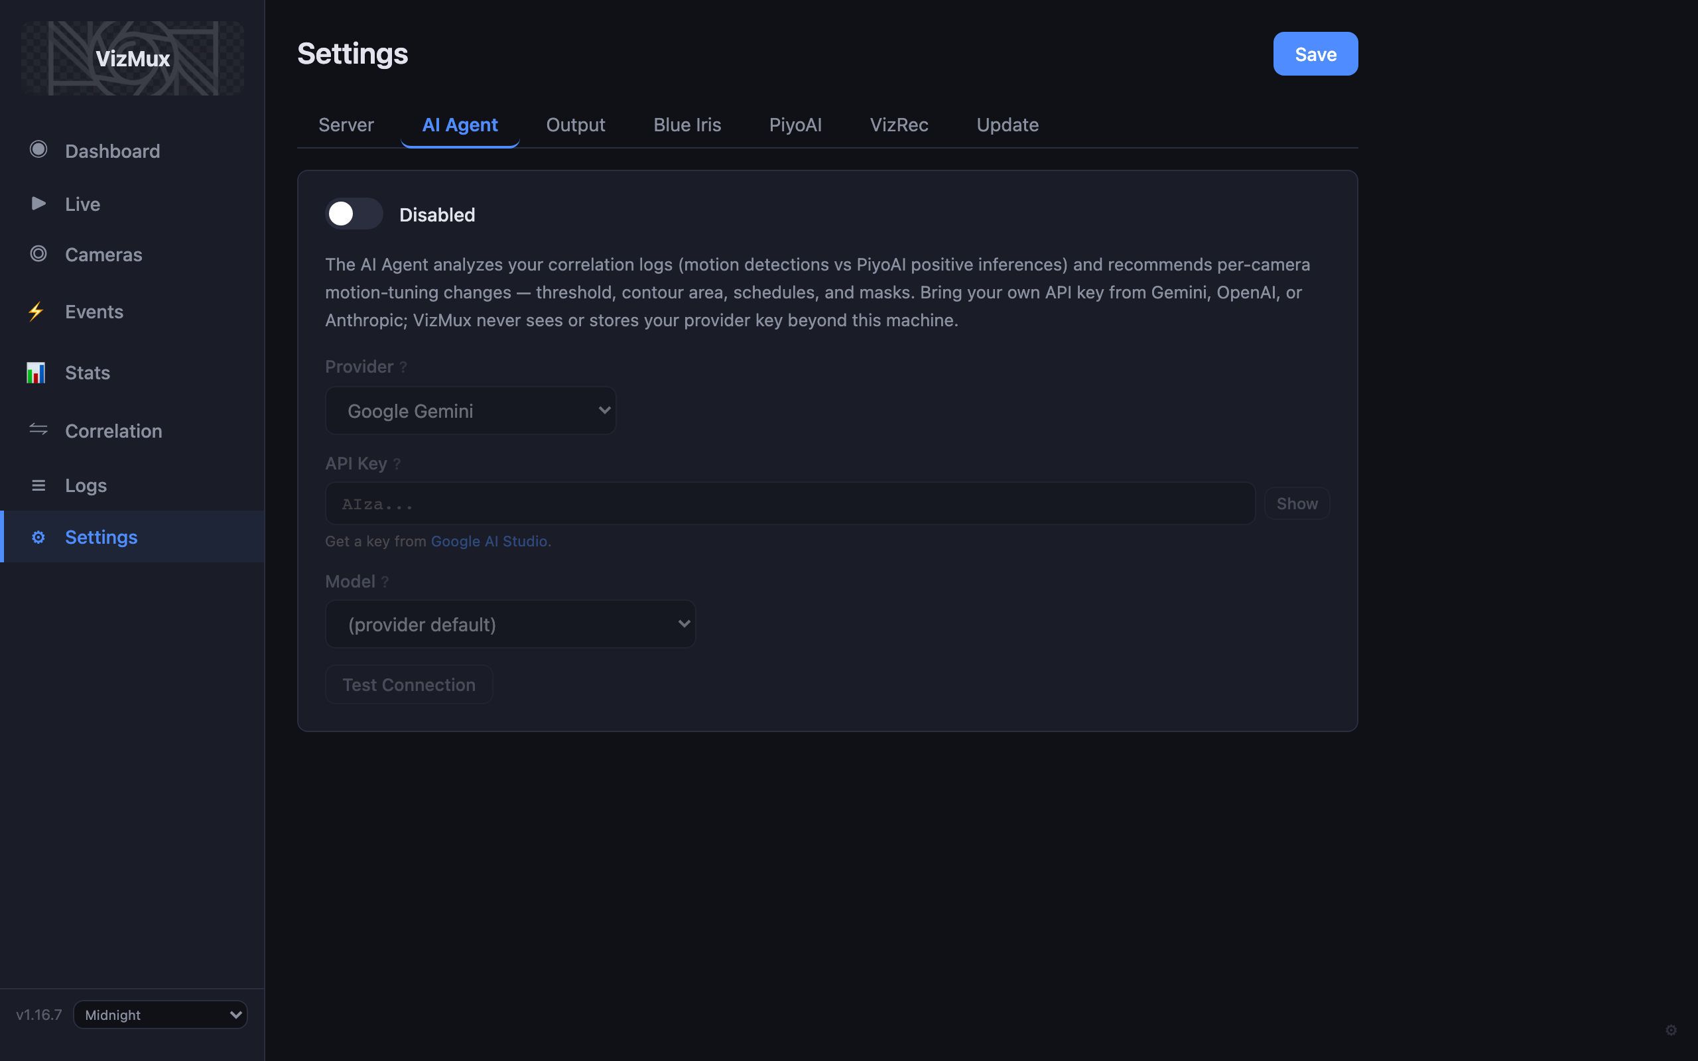Open the Provider dropdown showing Google Gemini

point(471,410)
